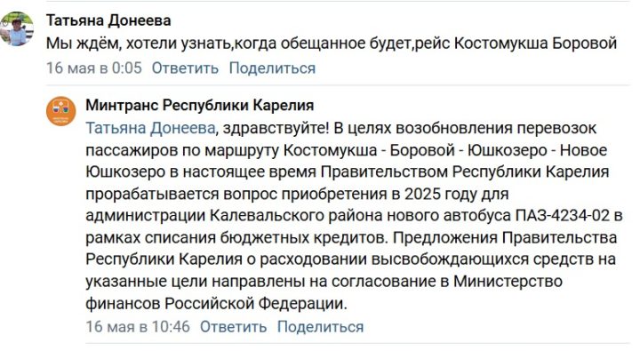This screenshot has height=351, width=640.
Task: Click the route text Костомукша - Боровой - Юшкозеро
Action: click(x=415, y=150)
